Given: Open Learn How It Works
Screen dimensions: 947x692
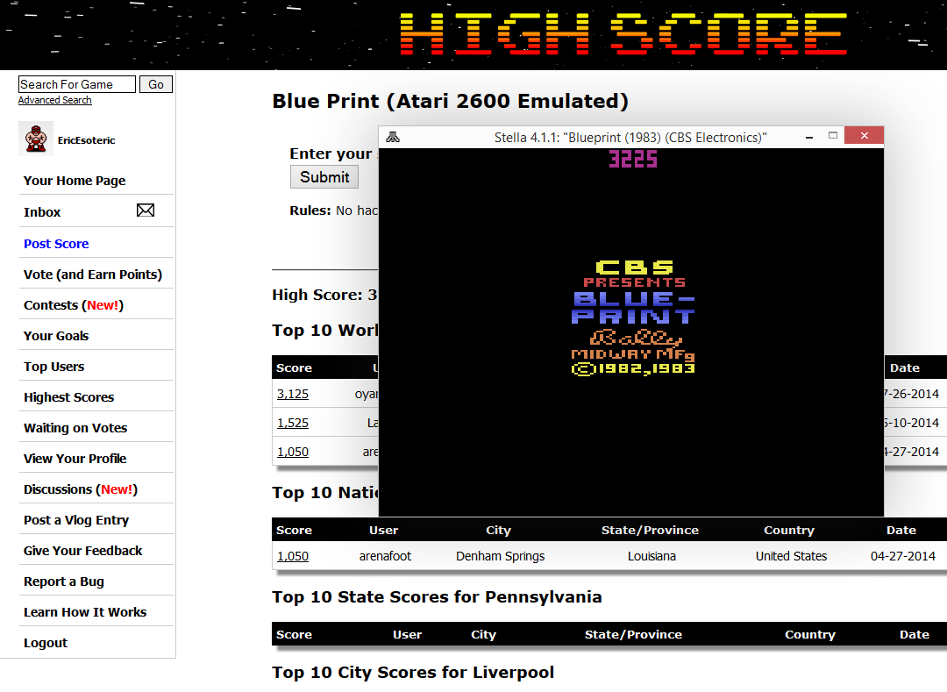Looking at the screenshot, I should [x=85, y=612].
